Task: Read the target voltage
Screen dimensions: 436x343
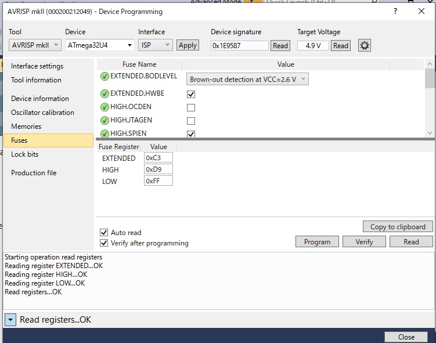Action: (x=341, y=46)
